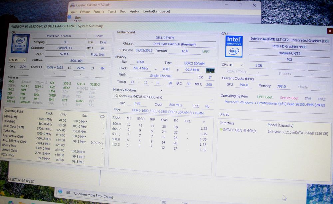Click the Secure Boot indicator
Screen dimensions: 333x204
coord(289,98)
